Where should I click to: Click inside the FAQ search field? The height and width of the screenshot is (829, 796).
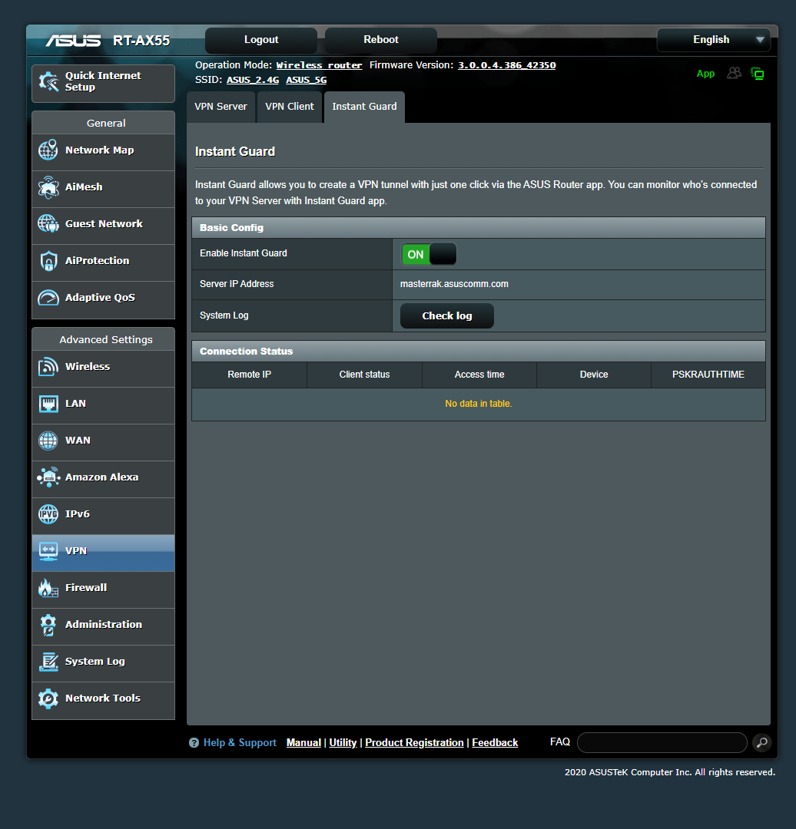coord(662,742)
